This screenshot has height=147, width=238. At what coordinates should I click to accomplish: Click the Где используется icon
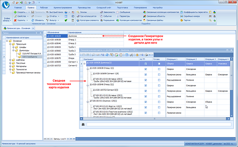[x=78, y=16]
